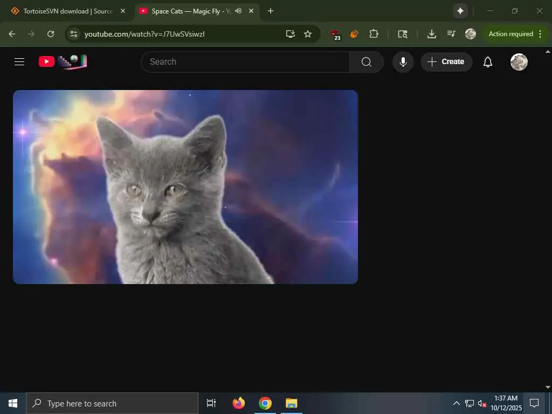Click the page scrollbar up arrow
This screenshot has height=414, width=552.
548,51
